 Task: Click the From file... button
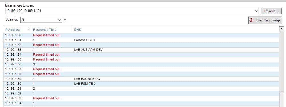pyautogui.click(x=271, y=11)
